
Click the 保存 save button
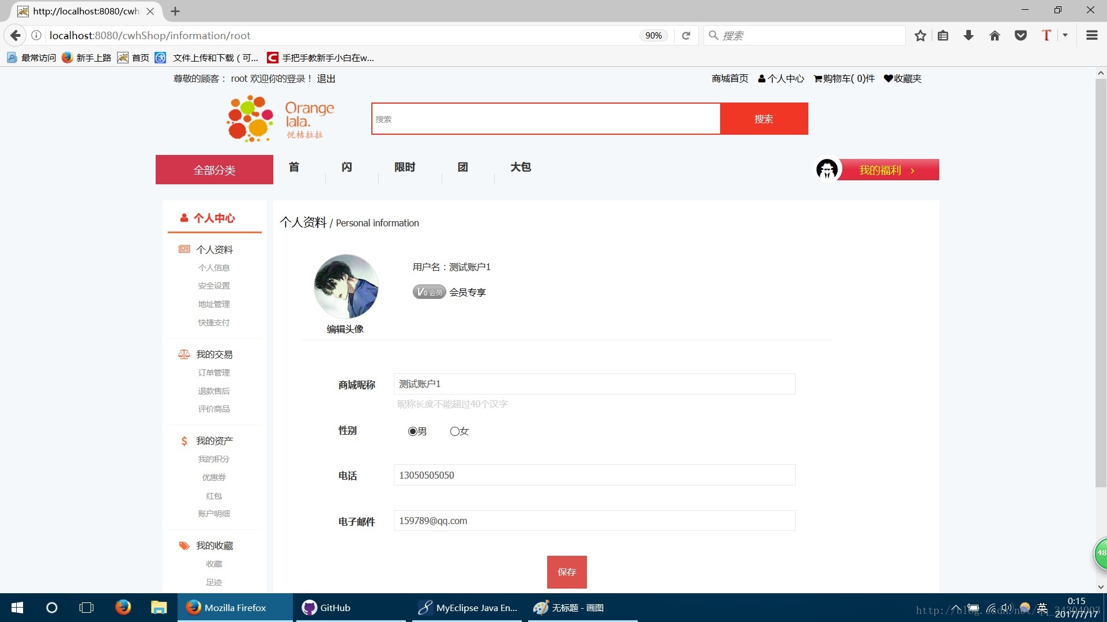point(567,572)
